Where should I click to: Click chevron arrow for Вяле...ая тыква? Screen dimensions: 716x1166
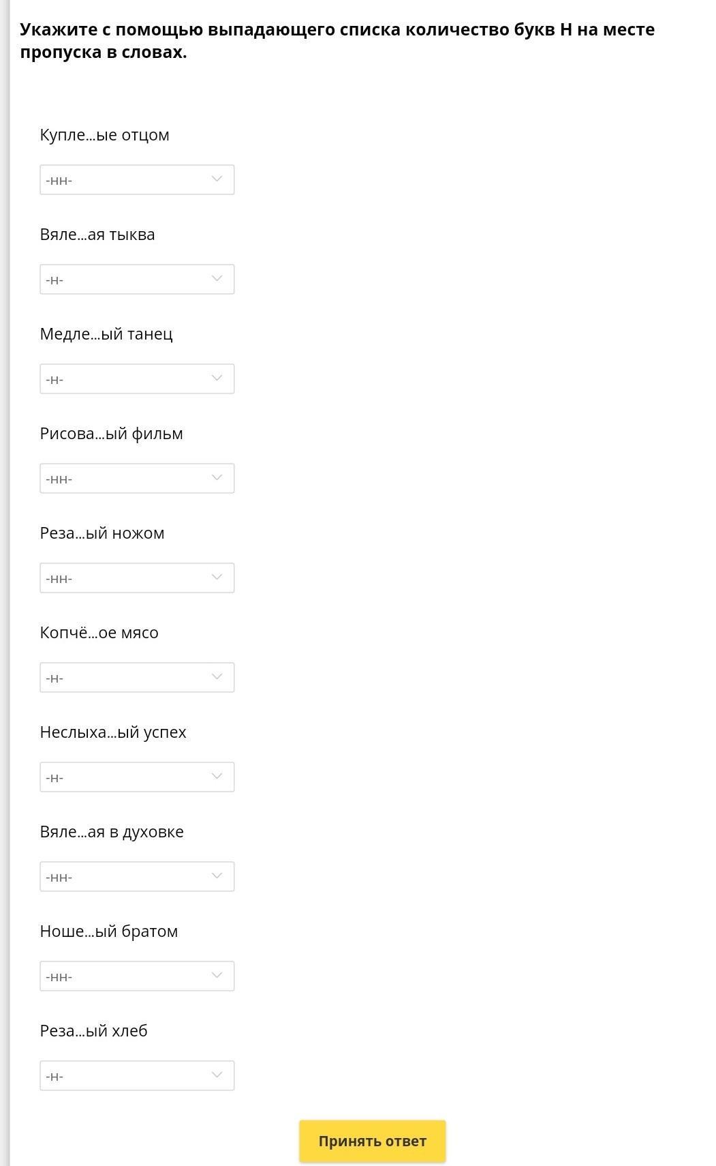coord(217,279)
